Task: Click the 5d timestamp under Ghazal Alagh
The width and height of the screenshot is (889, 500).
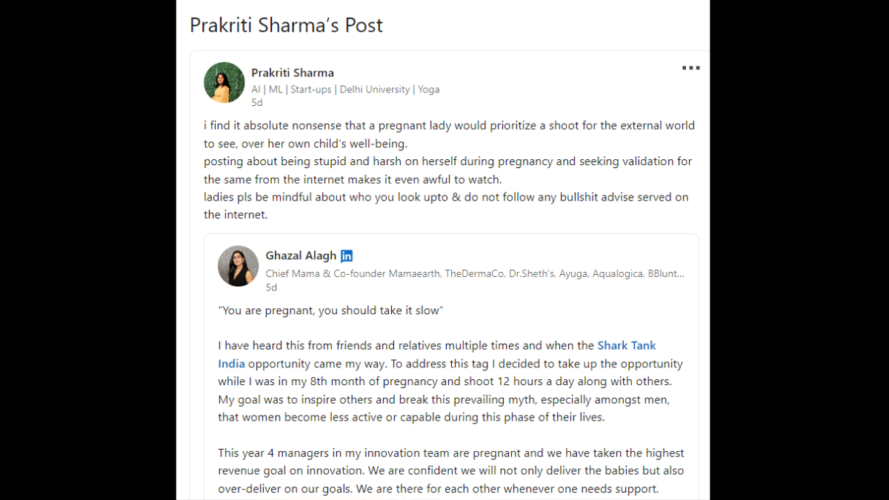Action: point(272,287)
